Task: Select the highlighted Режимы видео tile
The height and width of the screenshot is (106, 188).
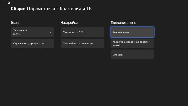Action: (x=132, y=32)
